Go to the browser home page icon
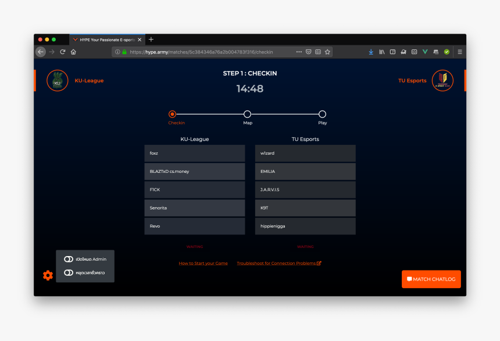 pos(73,52)
